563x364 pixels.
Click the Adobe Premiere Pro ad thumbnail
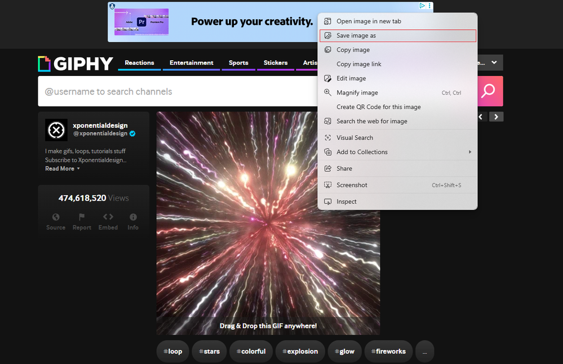pyautogui.click(x=141, y=22)
